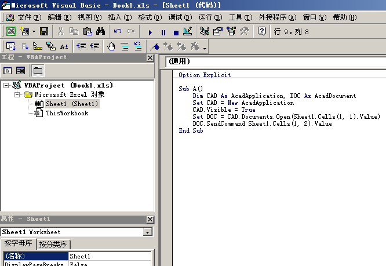Open the Project Explorer icon
Viewport: 386px width, 266px height.
(x=205, y=31)
